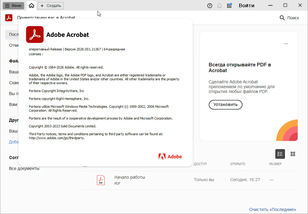The height and width of the screenshot is (214, 308).
Task: Select Все документы in the sidebar
Action: [x=24, y=168]
